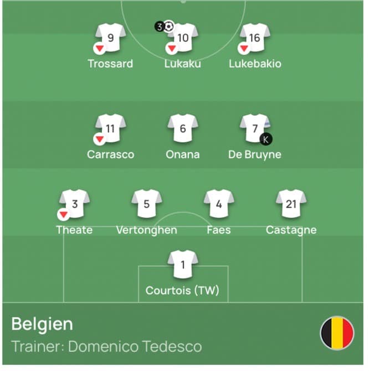
Task: Click Lukebakio's red substitution arrow
Action: pyautogui.click(x=244, y=48)
